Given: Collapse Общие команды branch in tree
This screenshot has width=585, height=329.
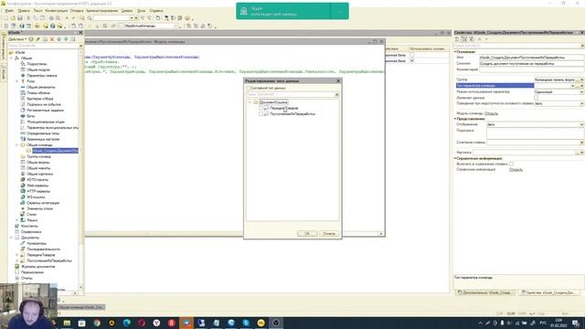Looking at the screenshot, I should click(16, 144).
